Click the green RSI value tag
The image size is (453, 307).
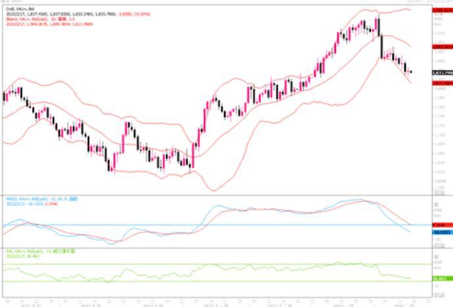click(x=441, y=279)
